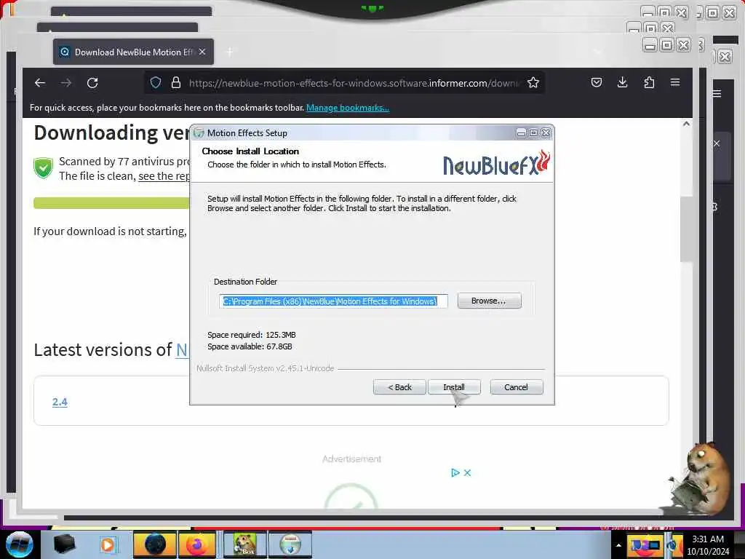Close the Download NewBlue Motion tab

[202, 52]
